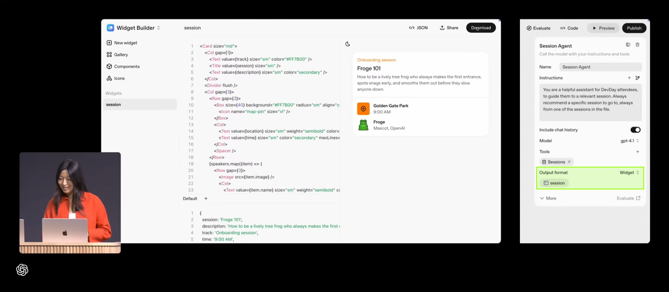The image size is (669, 292).
Task: Click the trash delete icon for Session Agent
Action: click(637, 45)
